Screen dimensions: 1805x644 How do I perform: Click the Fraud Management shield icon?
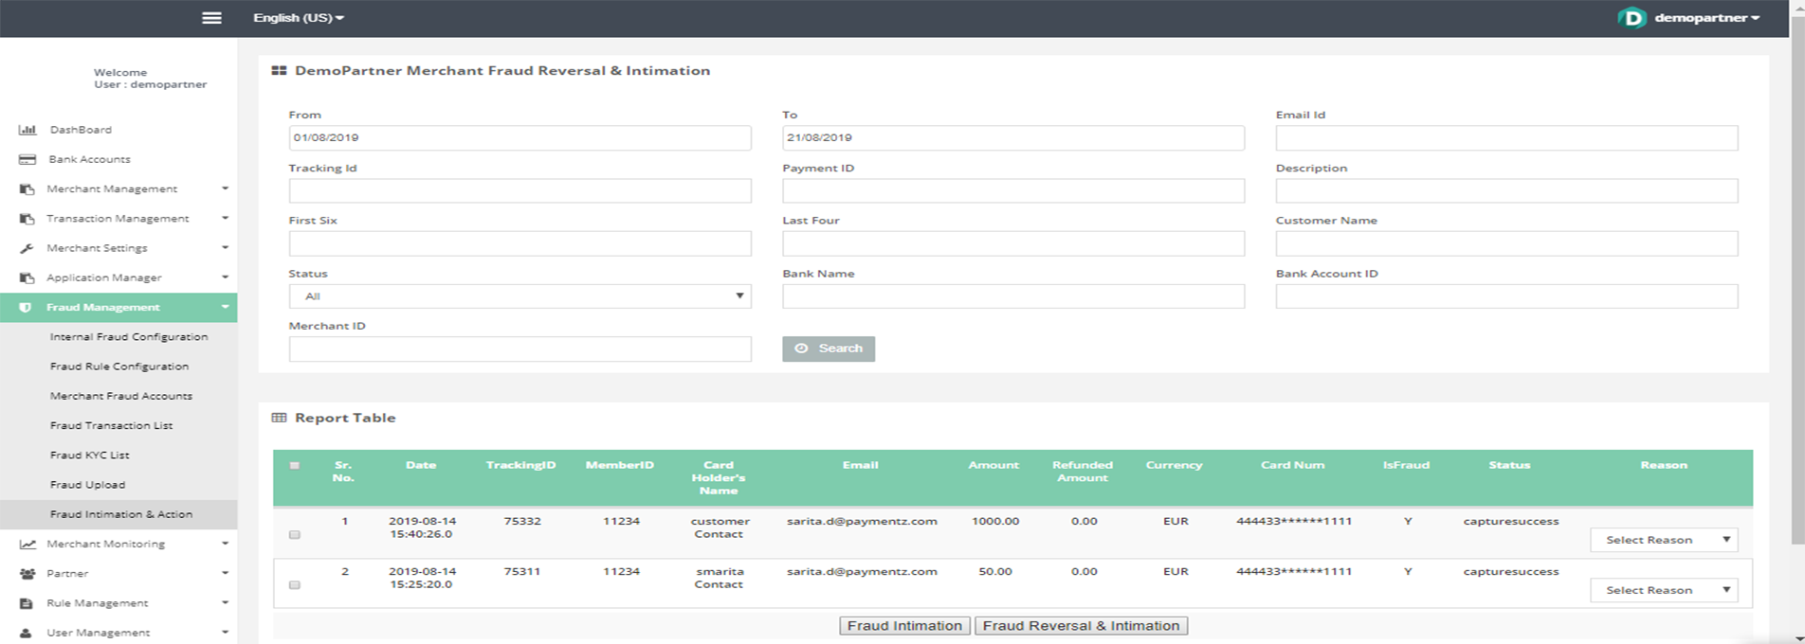[x=26, y=308]
